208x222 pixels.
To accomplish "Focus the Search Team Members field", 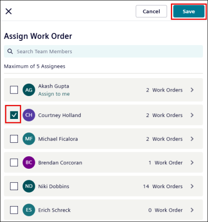I will tap(103, 51).
